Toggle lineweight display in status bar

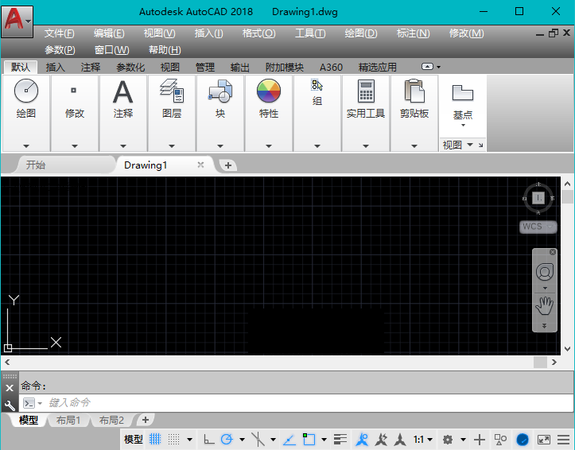point(341,439)
